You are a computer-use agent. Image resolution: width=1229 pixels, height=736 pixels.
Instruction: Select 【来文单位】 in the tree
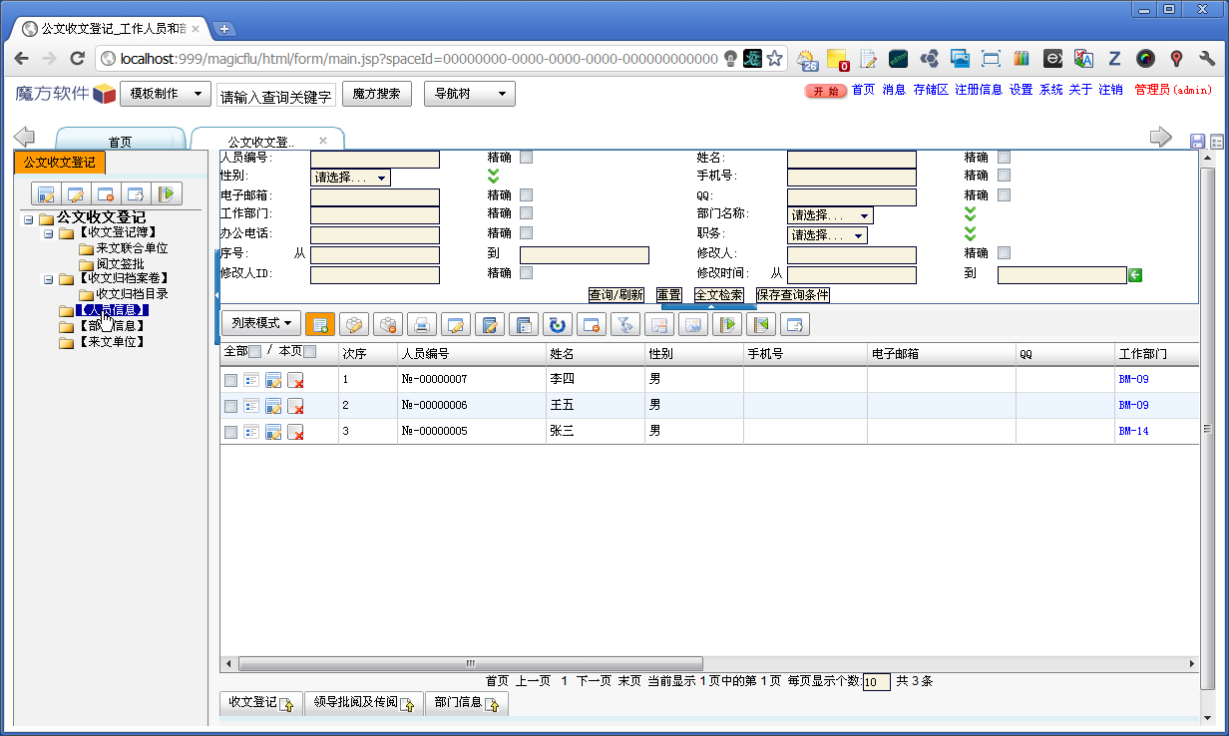click(112, 342)
